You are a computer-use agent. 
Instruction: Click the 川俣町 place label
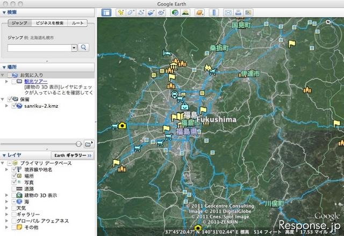click(275, 204)
